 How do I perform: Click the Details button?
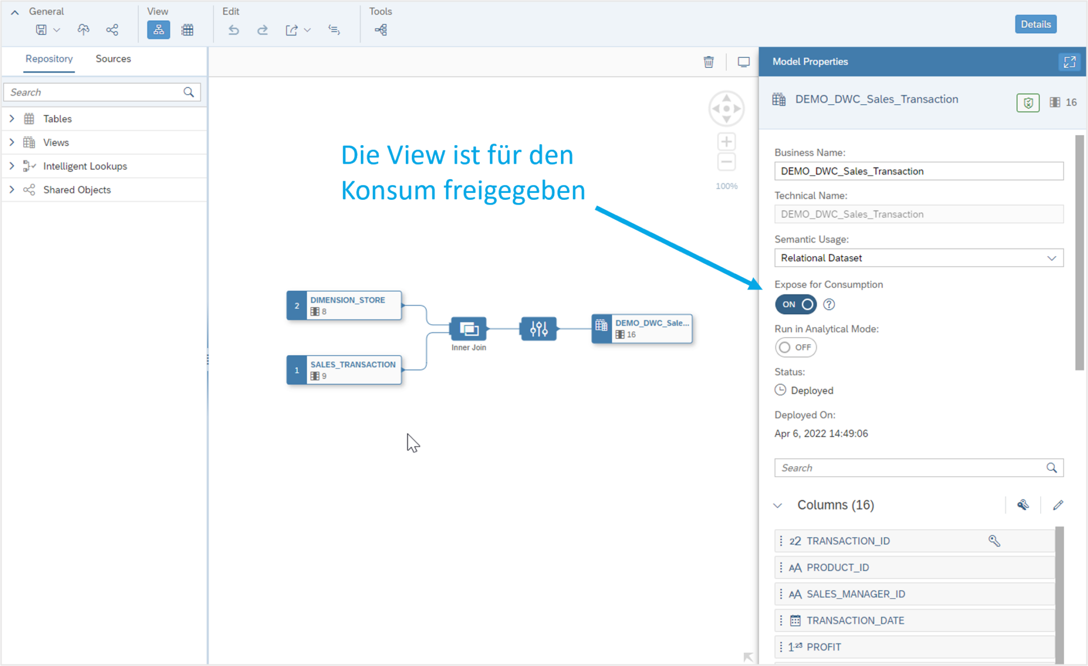tap(1035, 24)
